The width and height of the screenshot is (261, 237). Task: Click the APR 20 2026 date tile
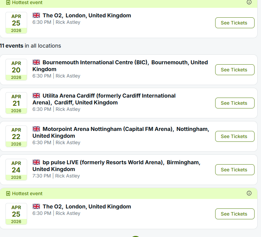tap(16, 70)
